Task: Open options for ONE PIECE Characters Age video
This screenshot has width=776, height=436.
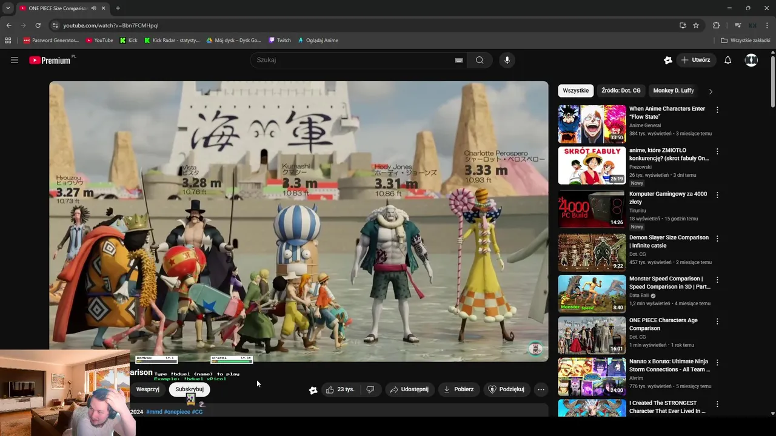Action: coord(717,322)
